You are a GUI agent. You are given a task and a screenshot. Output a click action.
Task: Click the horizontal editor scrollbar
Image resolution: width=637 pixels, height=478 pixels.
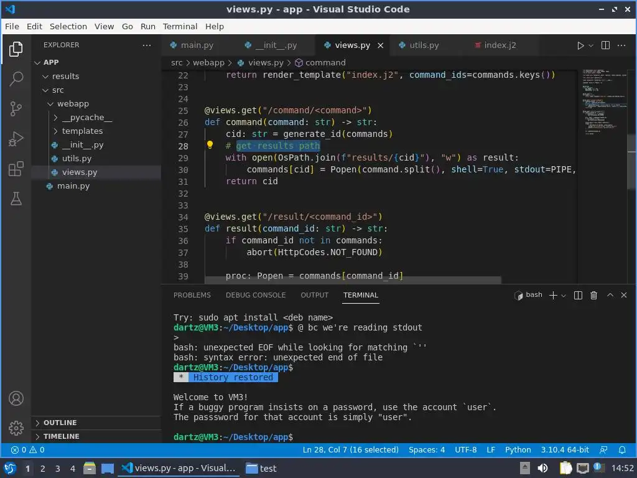pyautogui.click(x=353, y=280)
